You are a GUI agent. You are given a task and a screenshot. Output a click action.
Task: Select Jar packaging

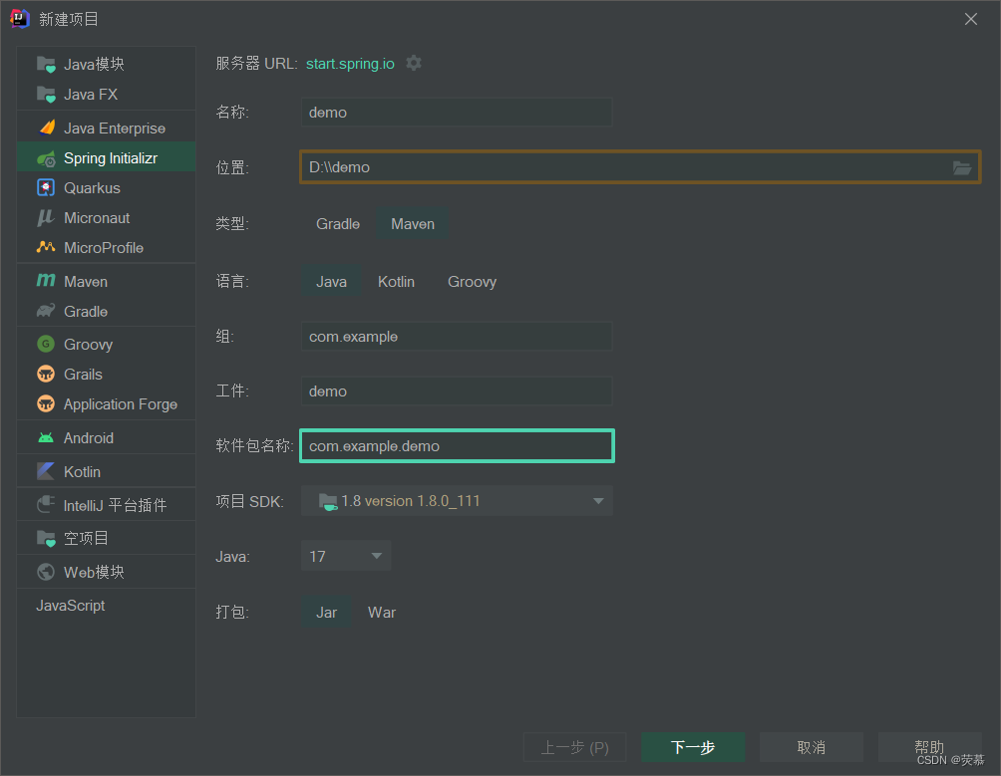[x=326, y=613]
